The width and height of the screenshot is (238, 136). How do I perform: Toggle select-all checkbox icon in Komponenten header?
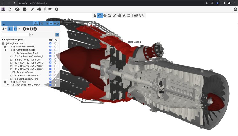click(56, 40)
